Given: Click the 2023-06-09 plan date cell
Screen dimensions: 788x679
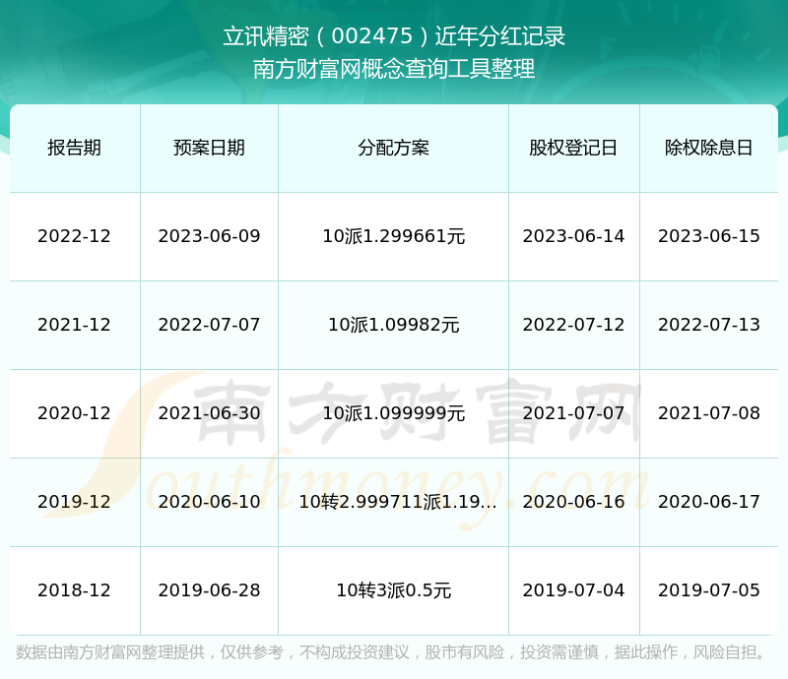Looking at the screenshot, I should coord(210,236).
